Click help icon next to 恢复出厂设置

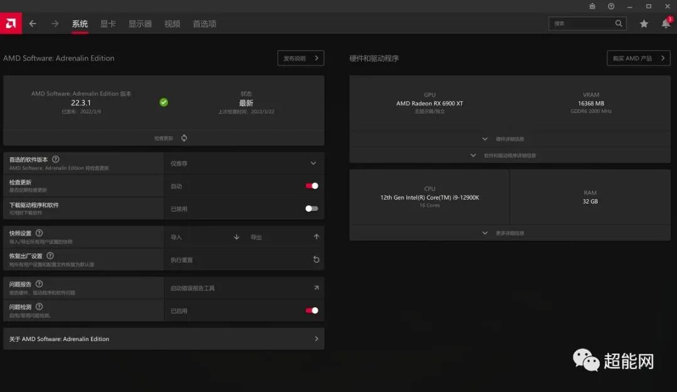50,255
